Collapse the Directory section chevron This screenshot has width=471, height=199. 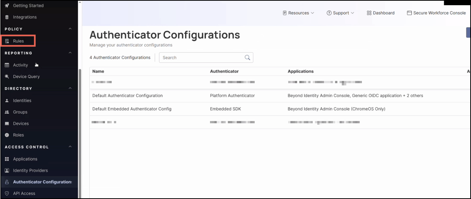point(70,88)
